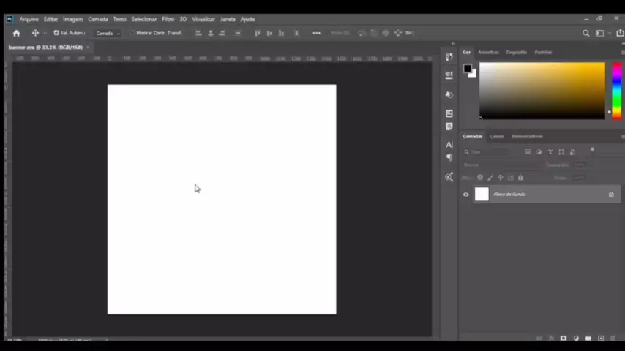Image resolution: width=625 pixels, height=351 pixels.
Task: Enable Mostrar Contr. Transf. checkbox
Action: [132, 33]
